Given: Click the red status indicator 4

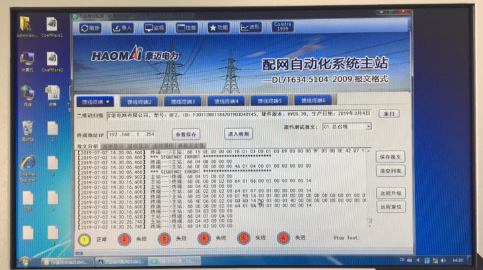Looking at the screenshot, I should 204,238.
